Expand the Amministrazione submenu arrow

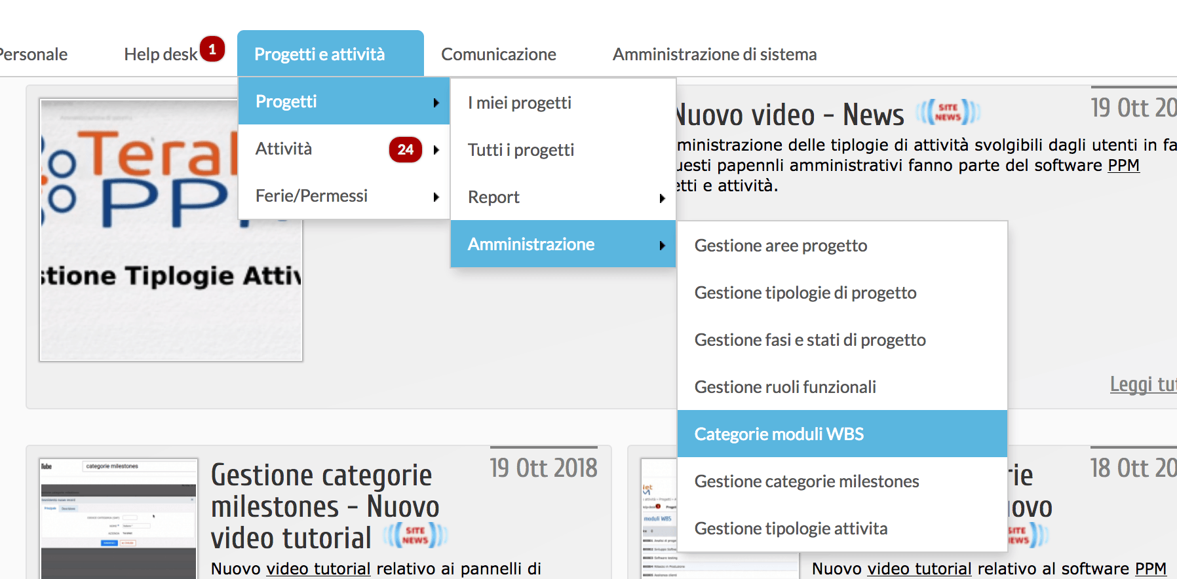point(663,246)
